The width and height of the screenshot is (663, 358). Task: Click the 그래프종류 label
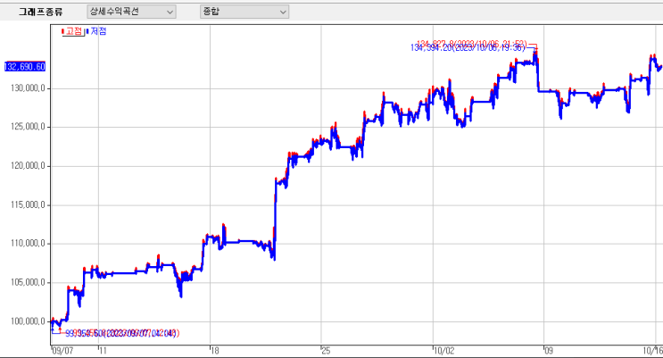click(x=40, y=12)
